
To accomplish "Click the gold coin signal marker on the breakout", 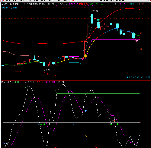I will [x=85, y=56].
